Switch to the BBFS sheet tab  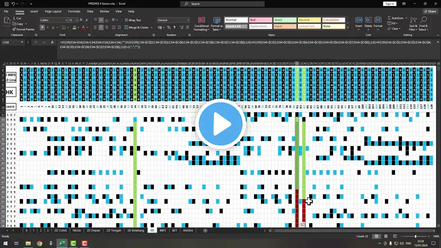163,230
